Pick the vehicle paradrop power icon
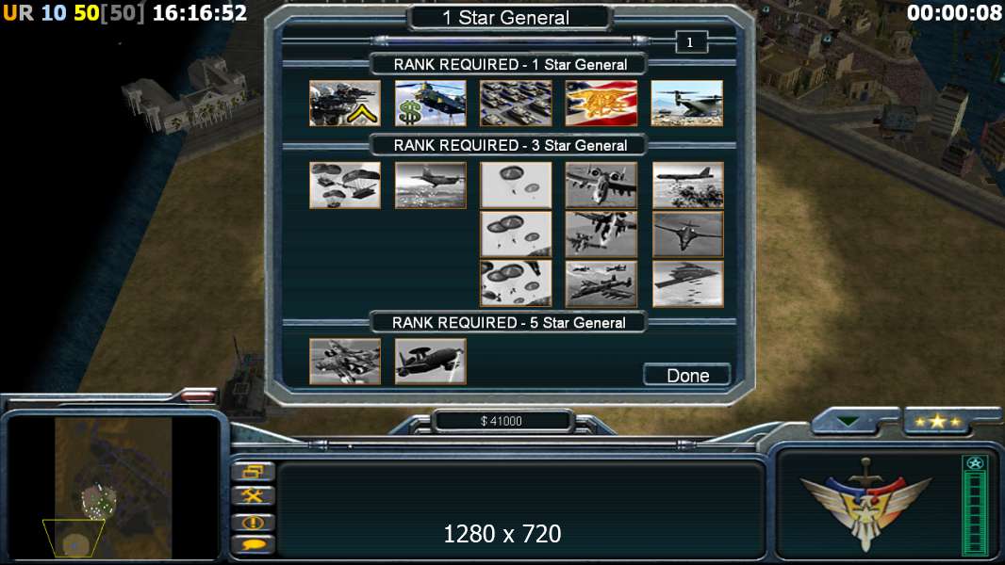 [x=345, y=185]
